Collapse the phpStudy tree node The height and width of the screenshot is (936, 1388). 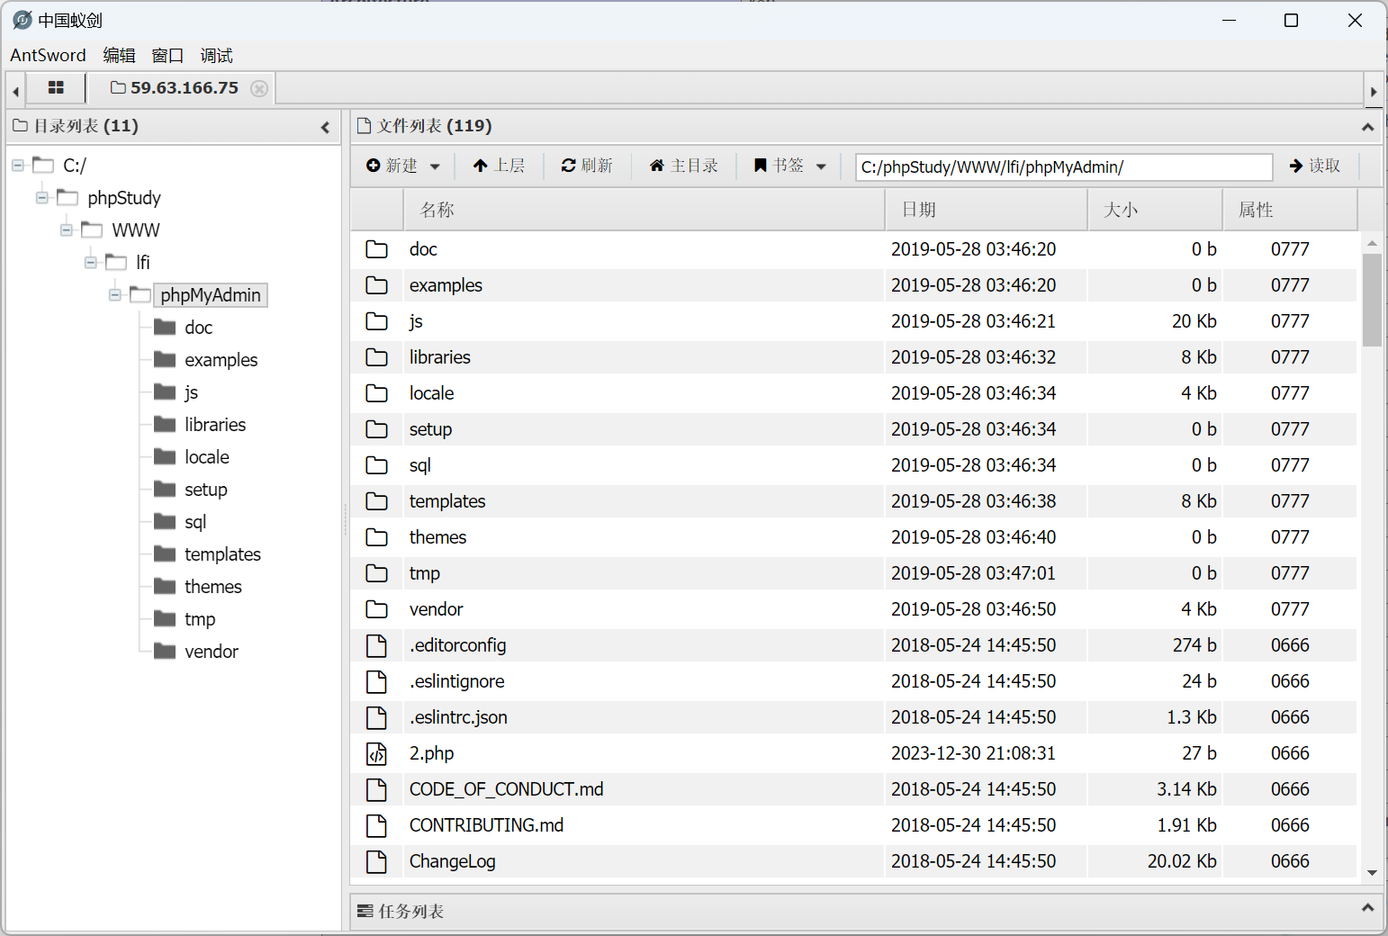[42, 198]
